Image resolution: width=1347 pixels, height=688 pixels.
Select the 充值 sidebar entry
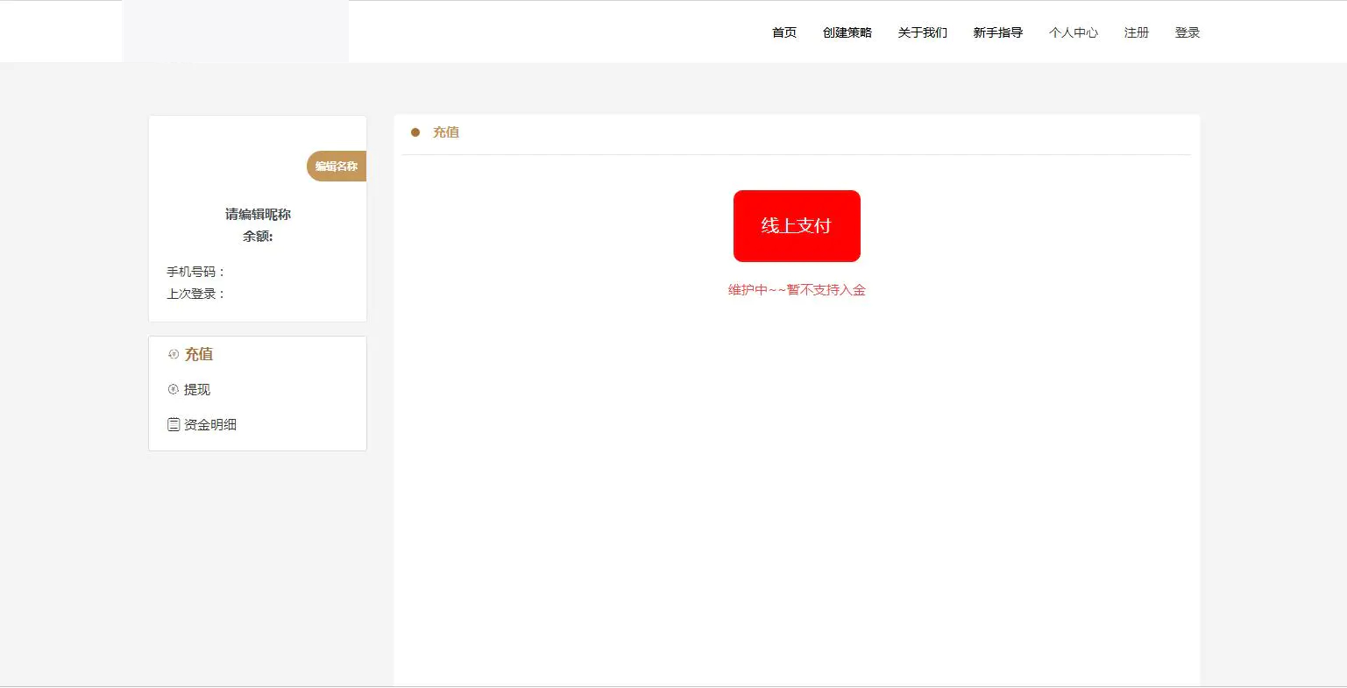[x=198, y=354]
